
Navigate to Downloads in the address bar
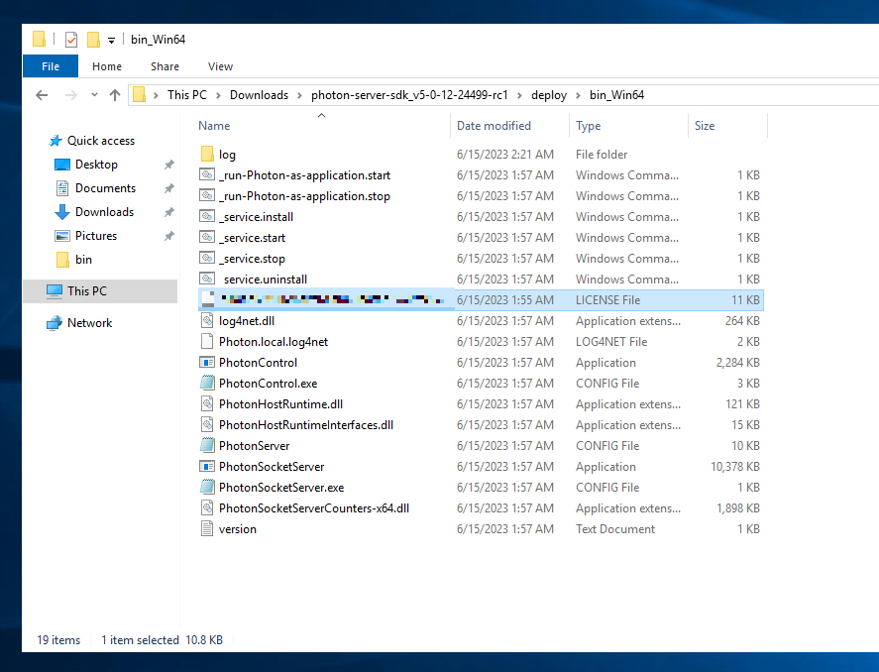click(259, 95)
